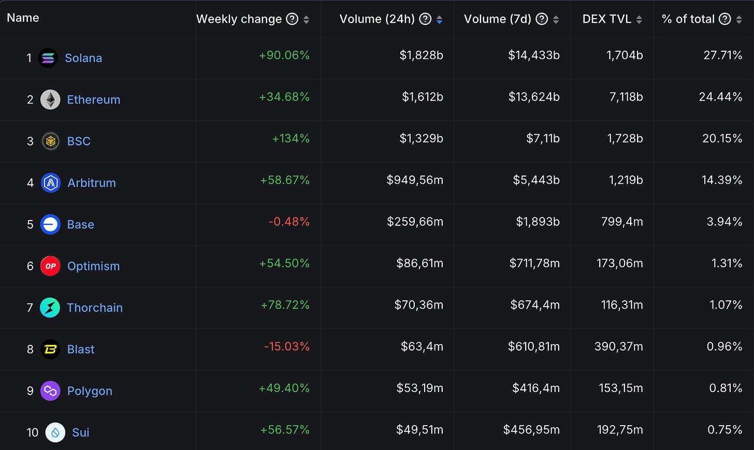Click the BSC chain logo icon
This screenshot has height=450, width=754.
pyautogui.click(x=50, y=141)
